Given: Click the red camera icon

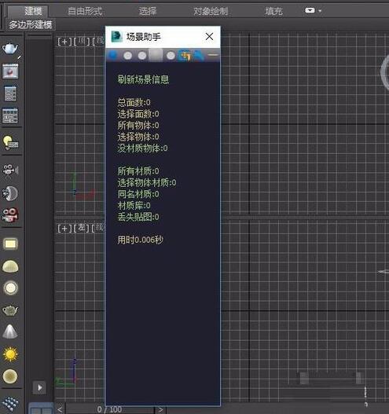Looking at the screenshot, I should (10, 214).
